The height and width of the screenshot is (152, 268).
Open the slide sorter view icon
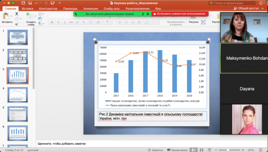(201, 150)
